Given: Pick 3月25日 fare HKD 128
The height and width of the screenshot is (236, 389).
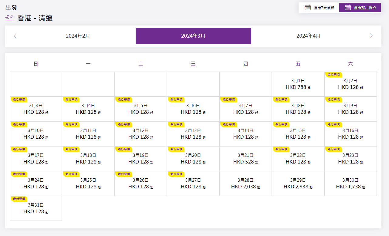Looking at the screenshot, I should pyautogui.click(x=88, y=184).
